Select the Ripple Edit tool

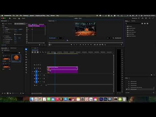click(26, 55)
